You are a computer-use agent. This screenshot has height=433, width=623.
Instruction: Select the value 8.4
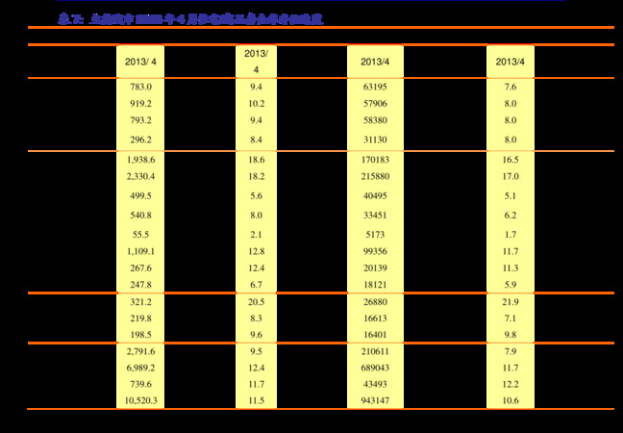(x=257, y=140)
